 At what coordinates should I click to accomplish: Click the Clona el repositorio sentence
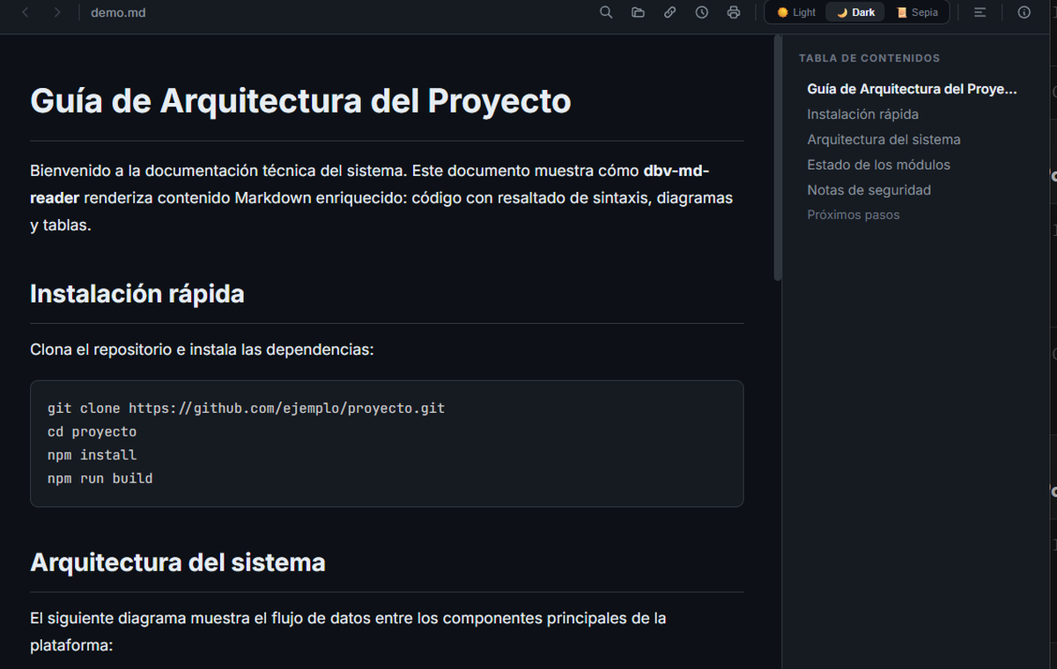click(x=202, y=349)
